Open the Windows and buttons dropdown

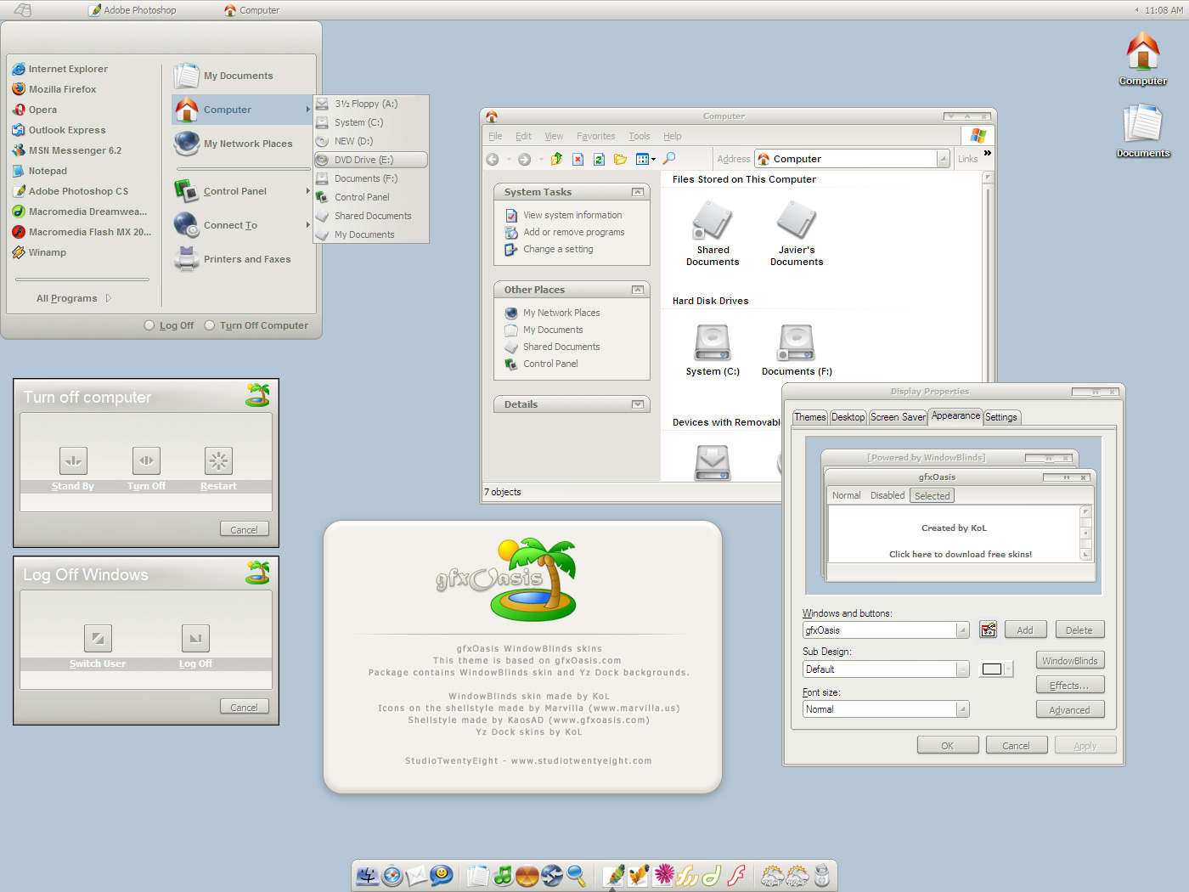(x=962, y=630)
